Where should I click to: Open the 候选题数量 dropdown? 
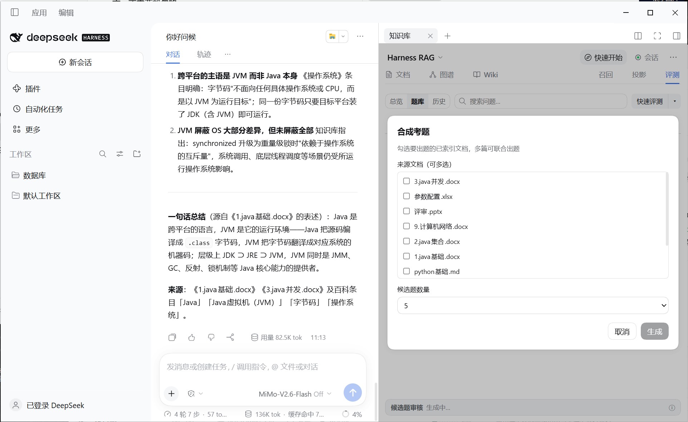(533, 305)
